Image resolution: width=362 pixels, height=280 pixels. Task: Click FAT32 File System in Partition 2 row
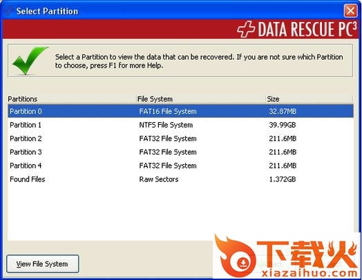pos(168,139)
